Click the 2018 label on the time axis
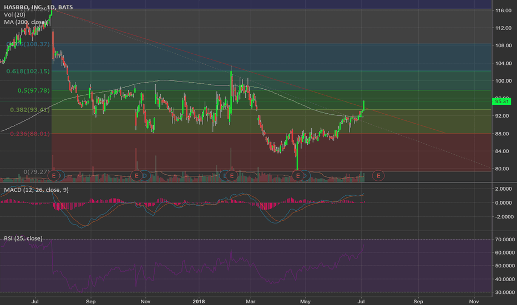 [199, 301]
